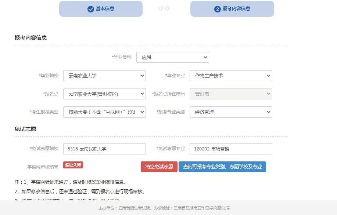Click the 免试志愿 section heading
The height and width of the screenshot is (215, 337).
pos(25,129)
